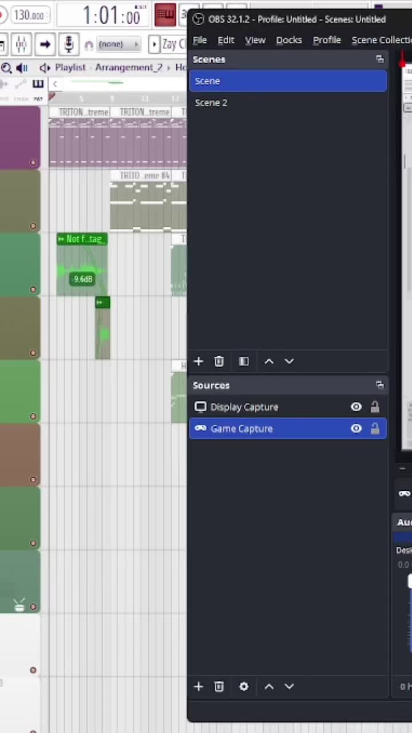412x733 pixels.
Task: Open the Profile menu
Action: tap(327, 40)
